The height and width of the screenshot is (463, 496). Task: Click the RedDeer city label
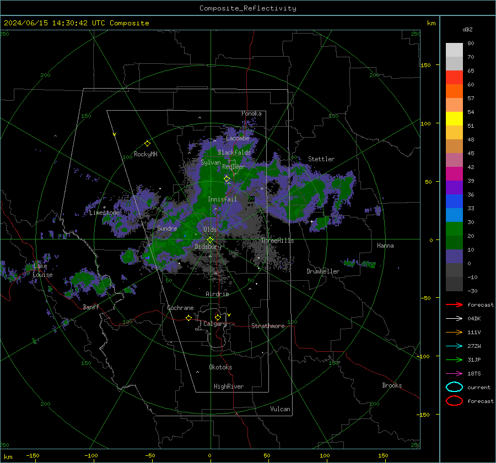pos(234,167)
